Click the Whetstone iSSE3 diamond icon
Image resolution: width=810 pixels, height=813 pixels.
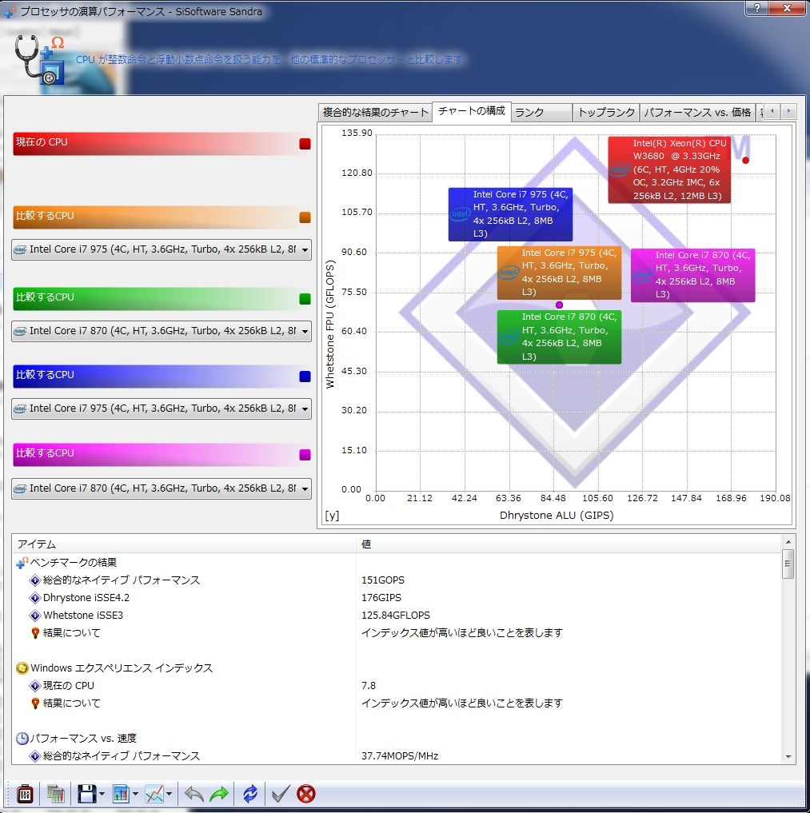tap(34, 616)
